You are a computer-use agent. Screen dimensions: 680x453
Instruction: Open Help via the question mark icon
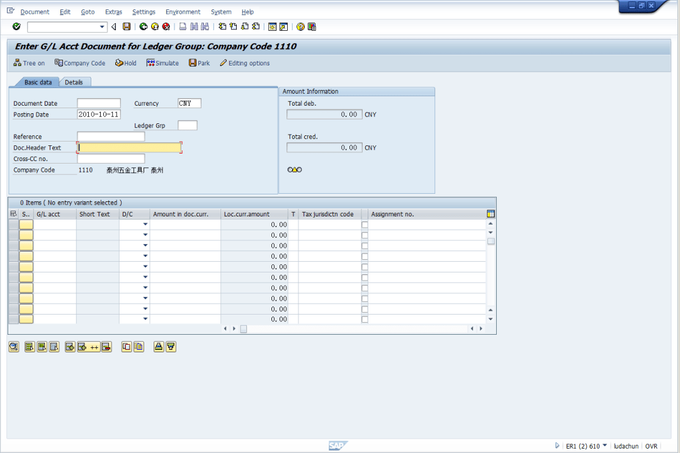pos(300,26)
